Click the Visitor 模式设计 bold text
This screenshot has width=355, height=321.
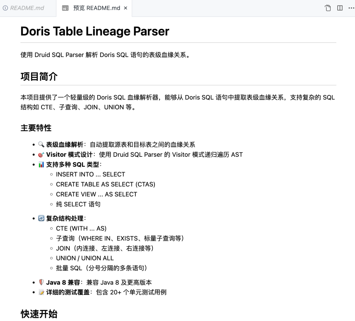(x=69, y=154)
